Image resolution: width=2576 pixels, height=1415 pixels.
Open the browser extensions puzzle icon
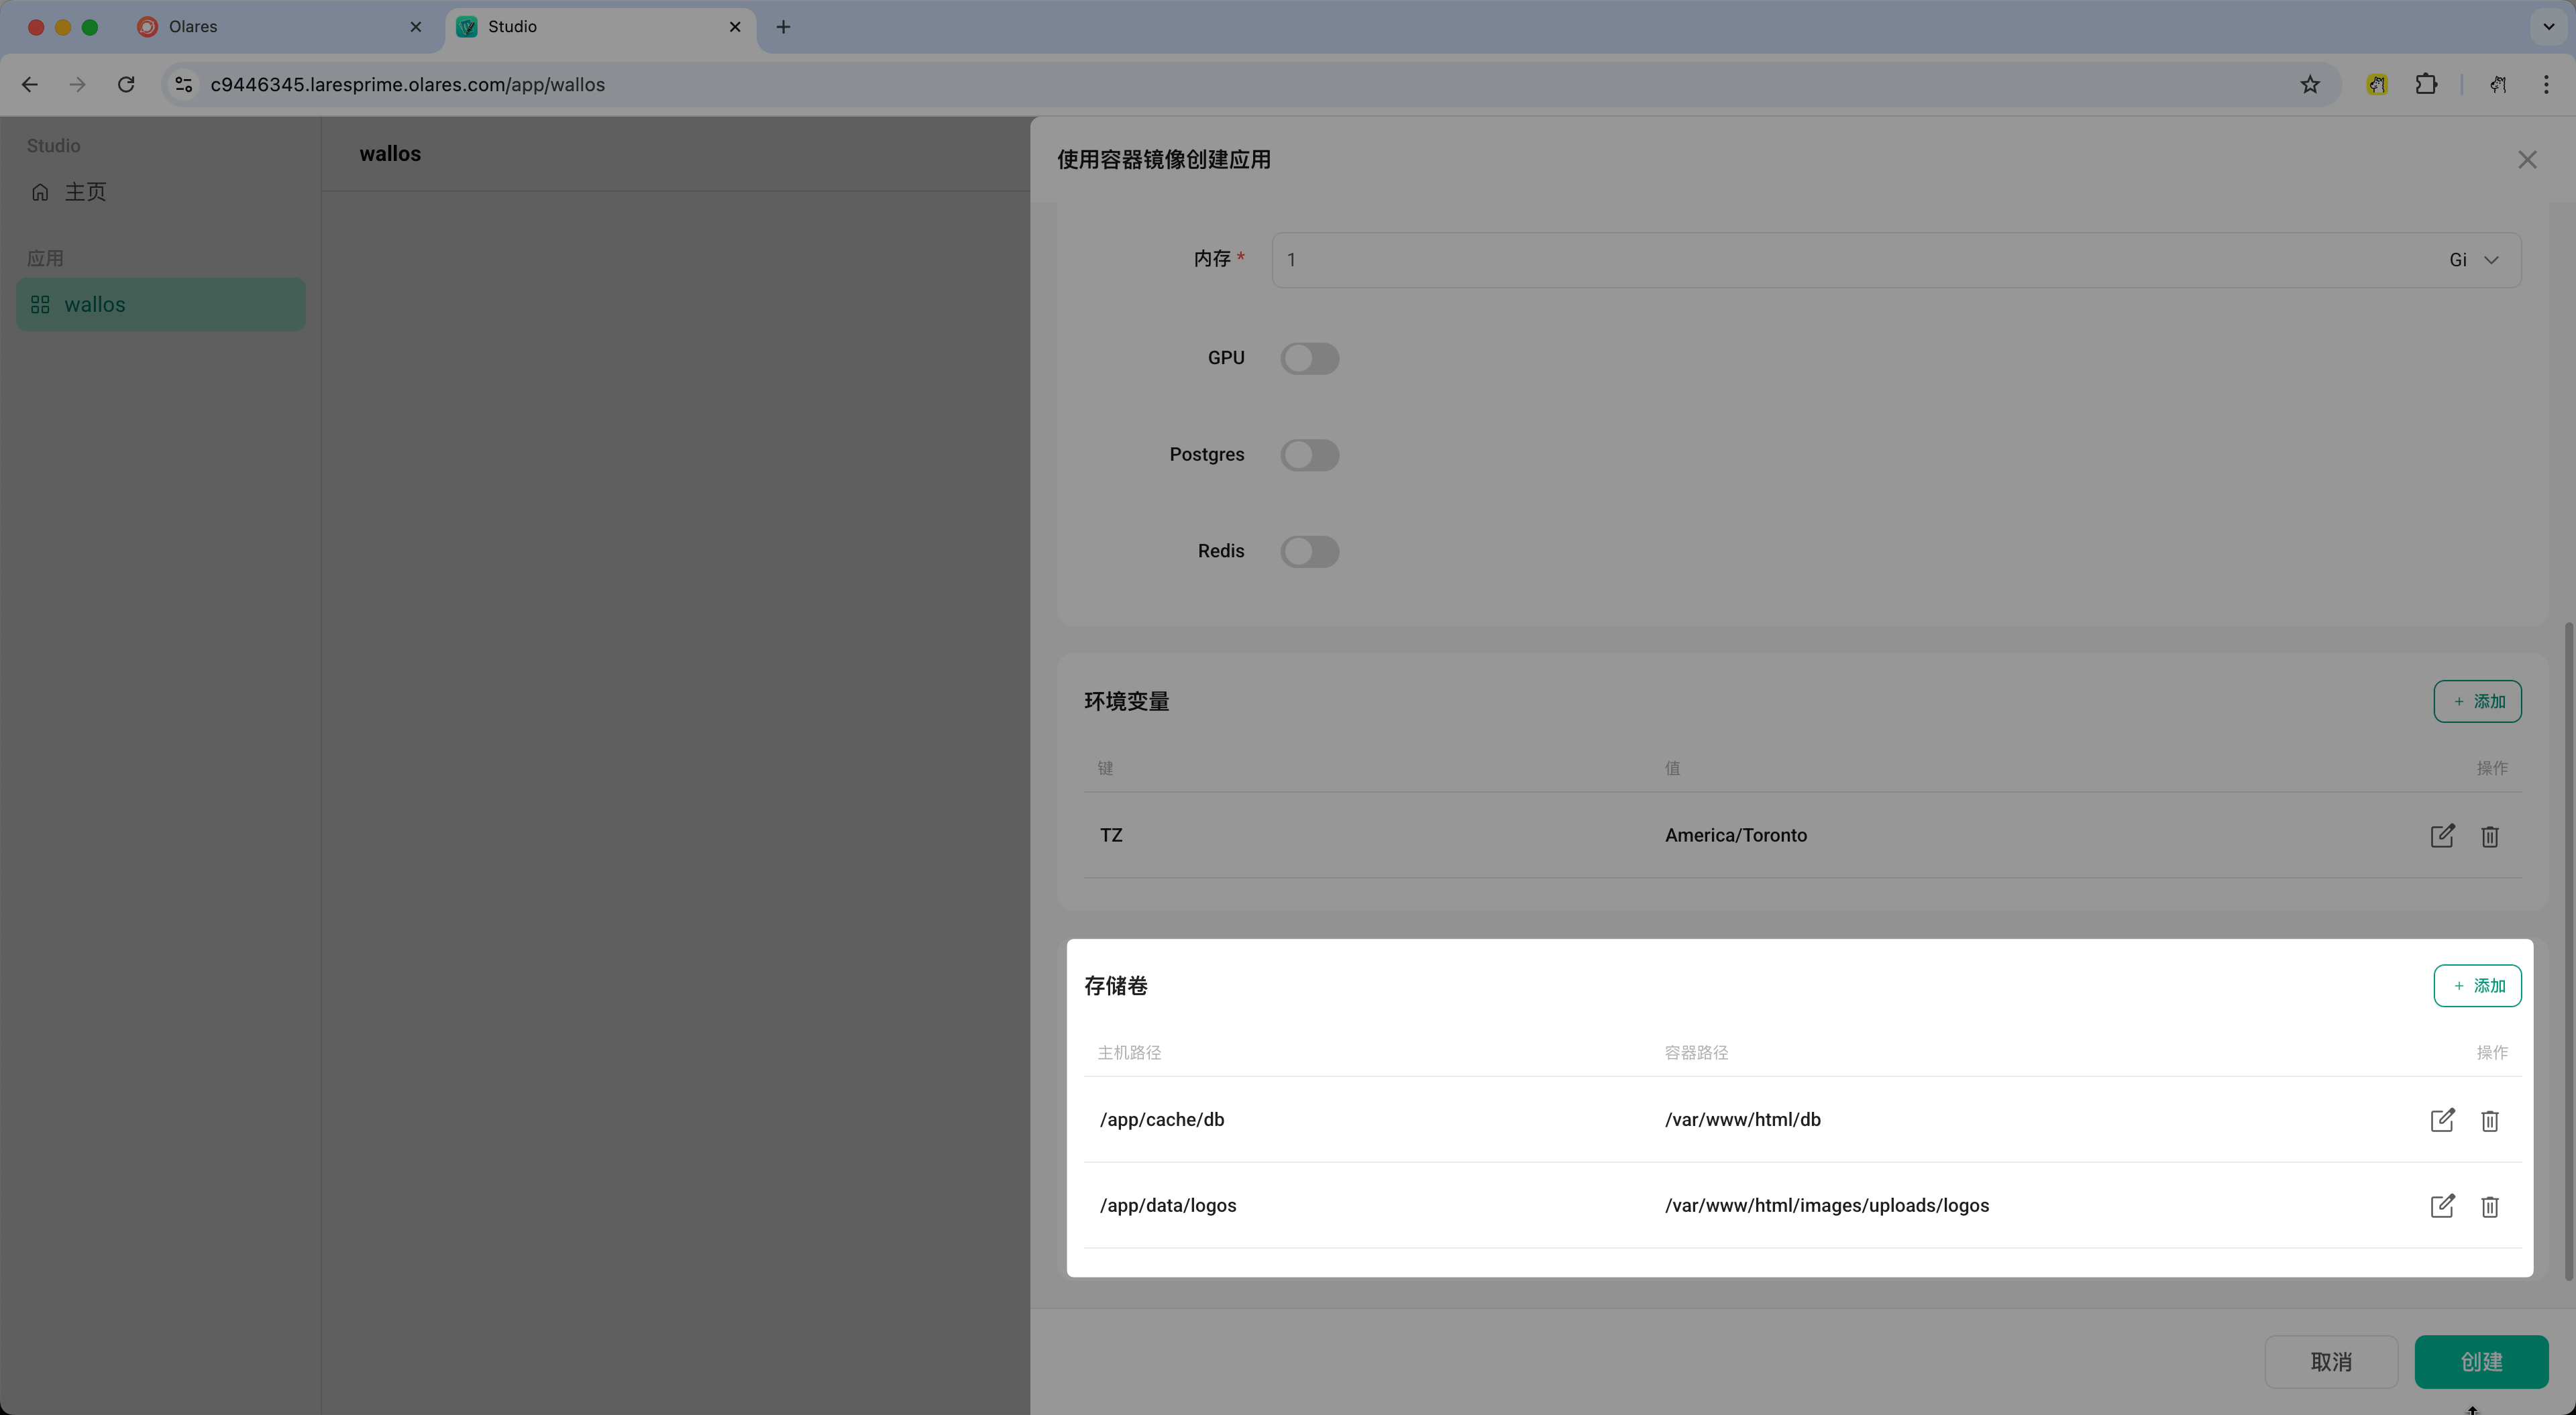[x=2425, y=85]
